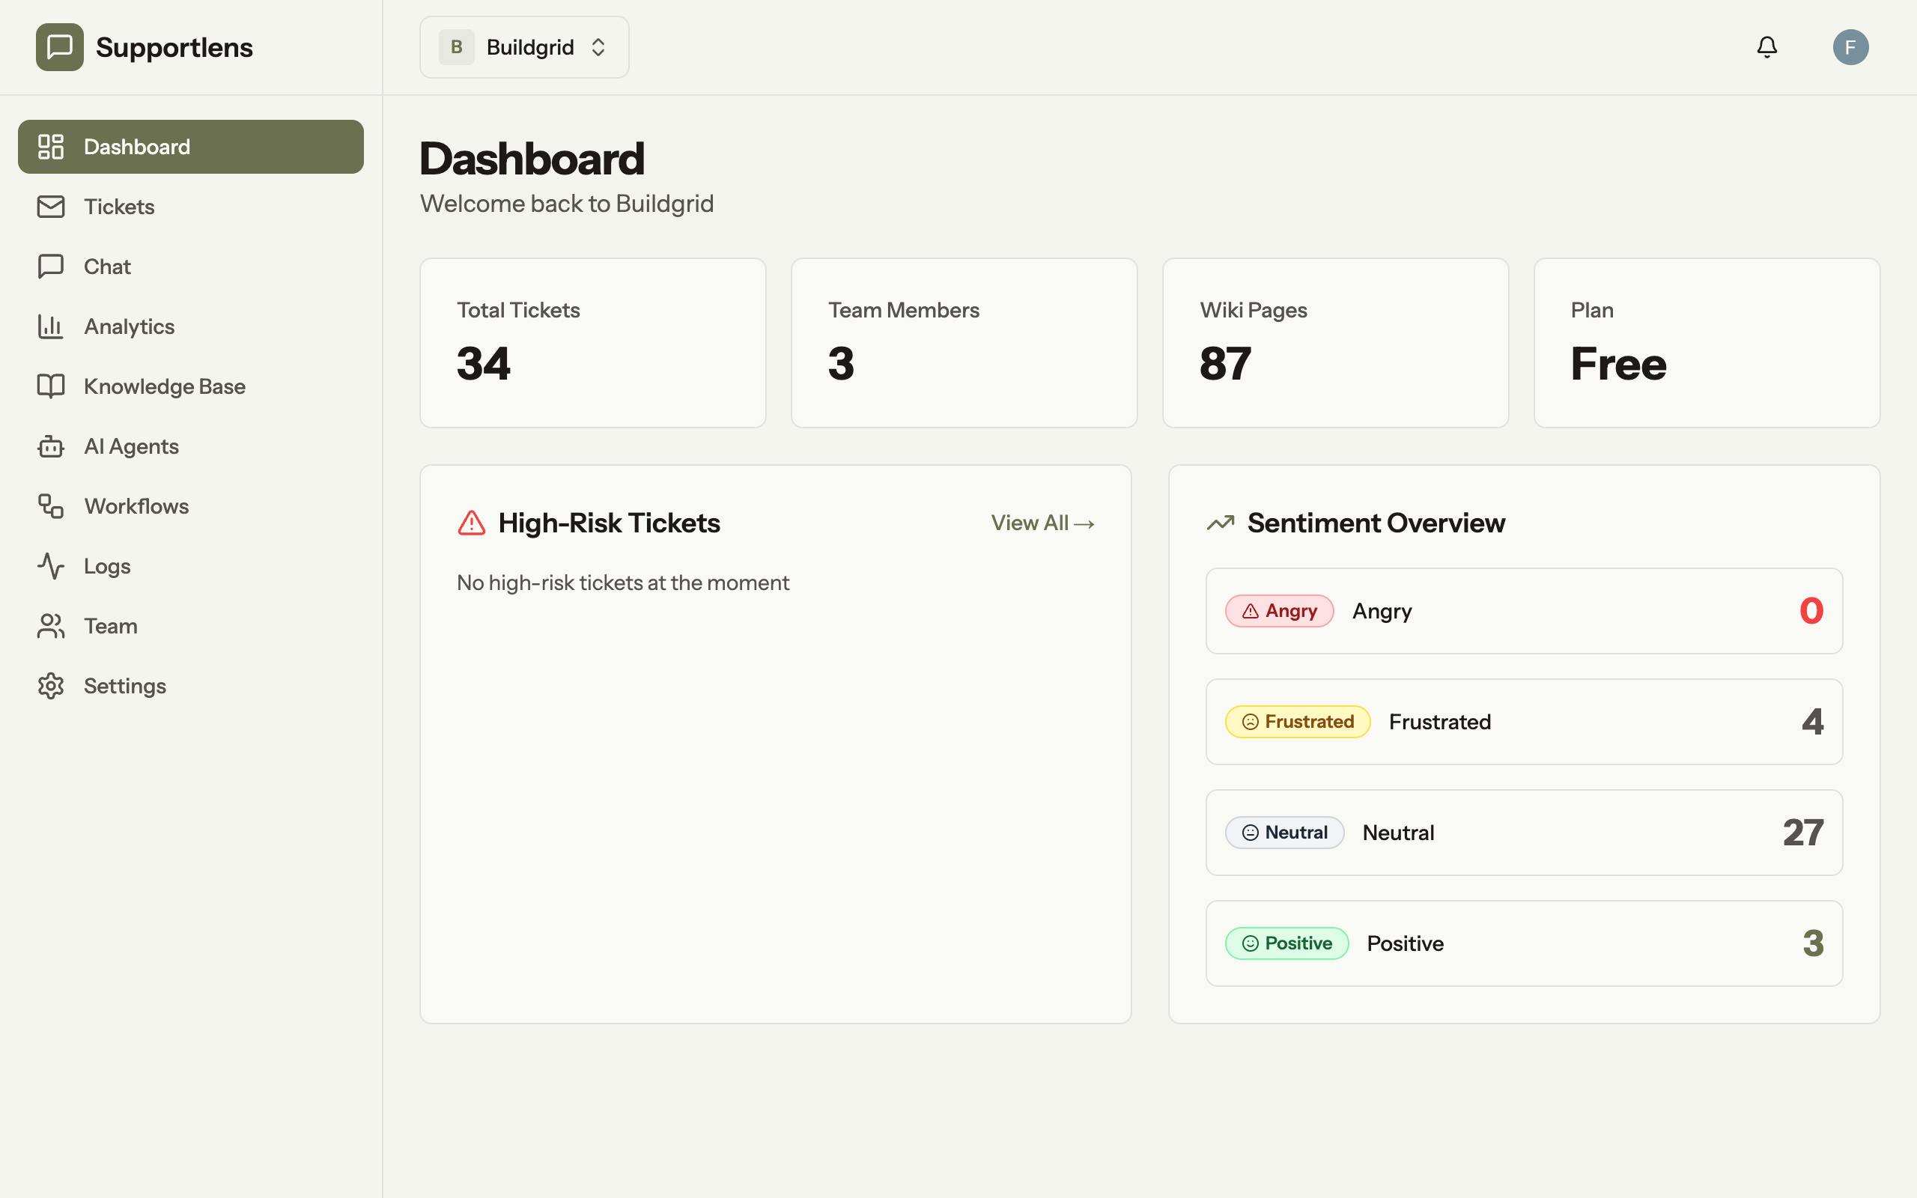1917x1198 pixels.
Task: Click the Logs activity icon
Action: pos(51,566)
